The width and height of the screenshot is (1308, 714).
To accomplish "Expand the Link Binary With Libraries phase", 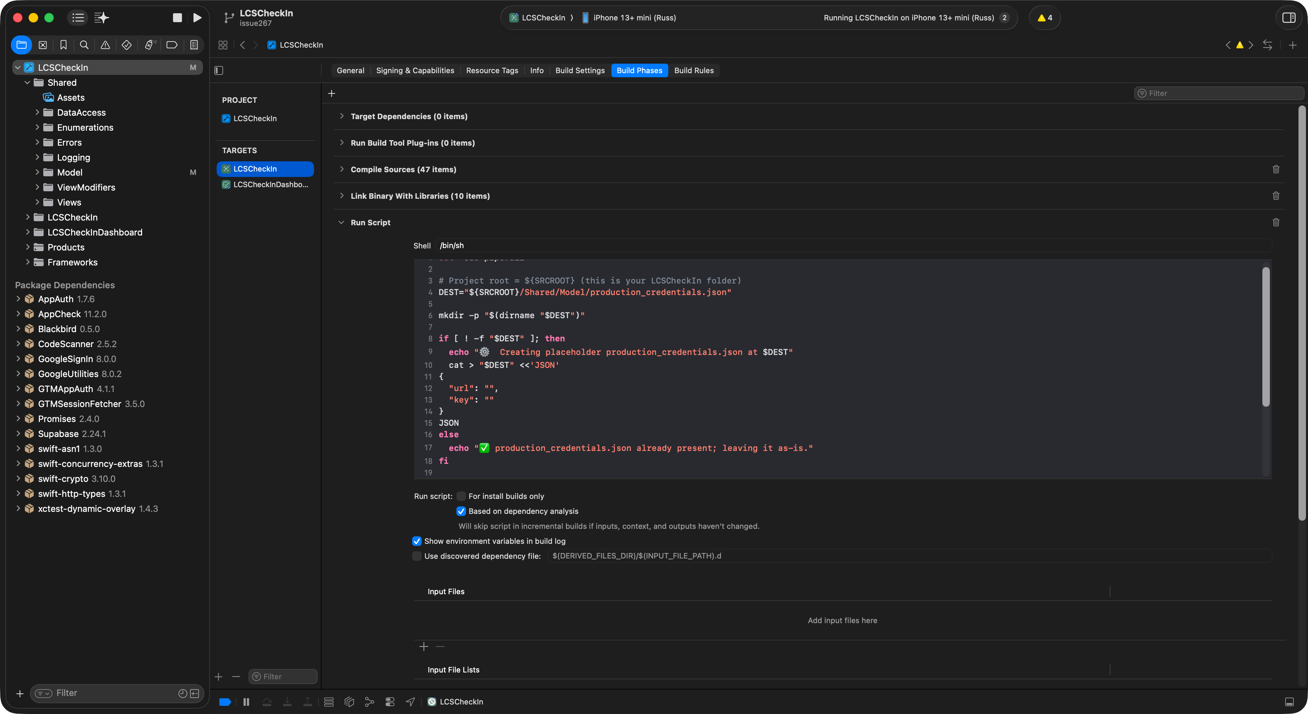I will tap(342, 196).
